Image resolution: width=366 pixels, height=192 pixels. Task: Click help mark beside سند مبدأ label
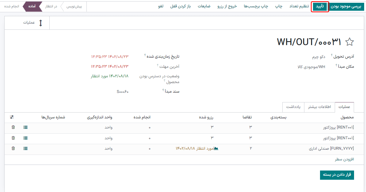tap(163, 90)
